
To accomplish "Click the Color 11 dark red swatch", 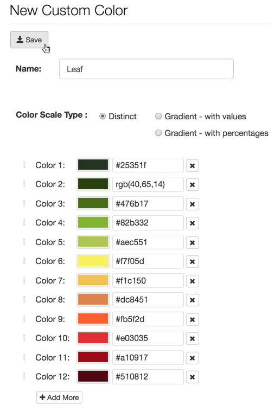I will [x=93, y=357].
